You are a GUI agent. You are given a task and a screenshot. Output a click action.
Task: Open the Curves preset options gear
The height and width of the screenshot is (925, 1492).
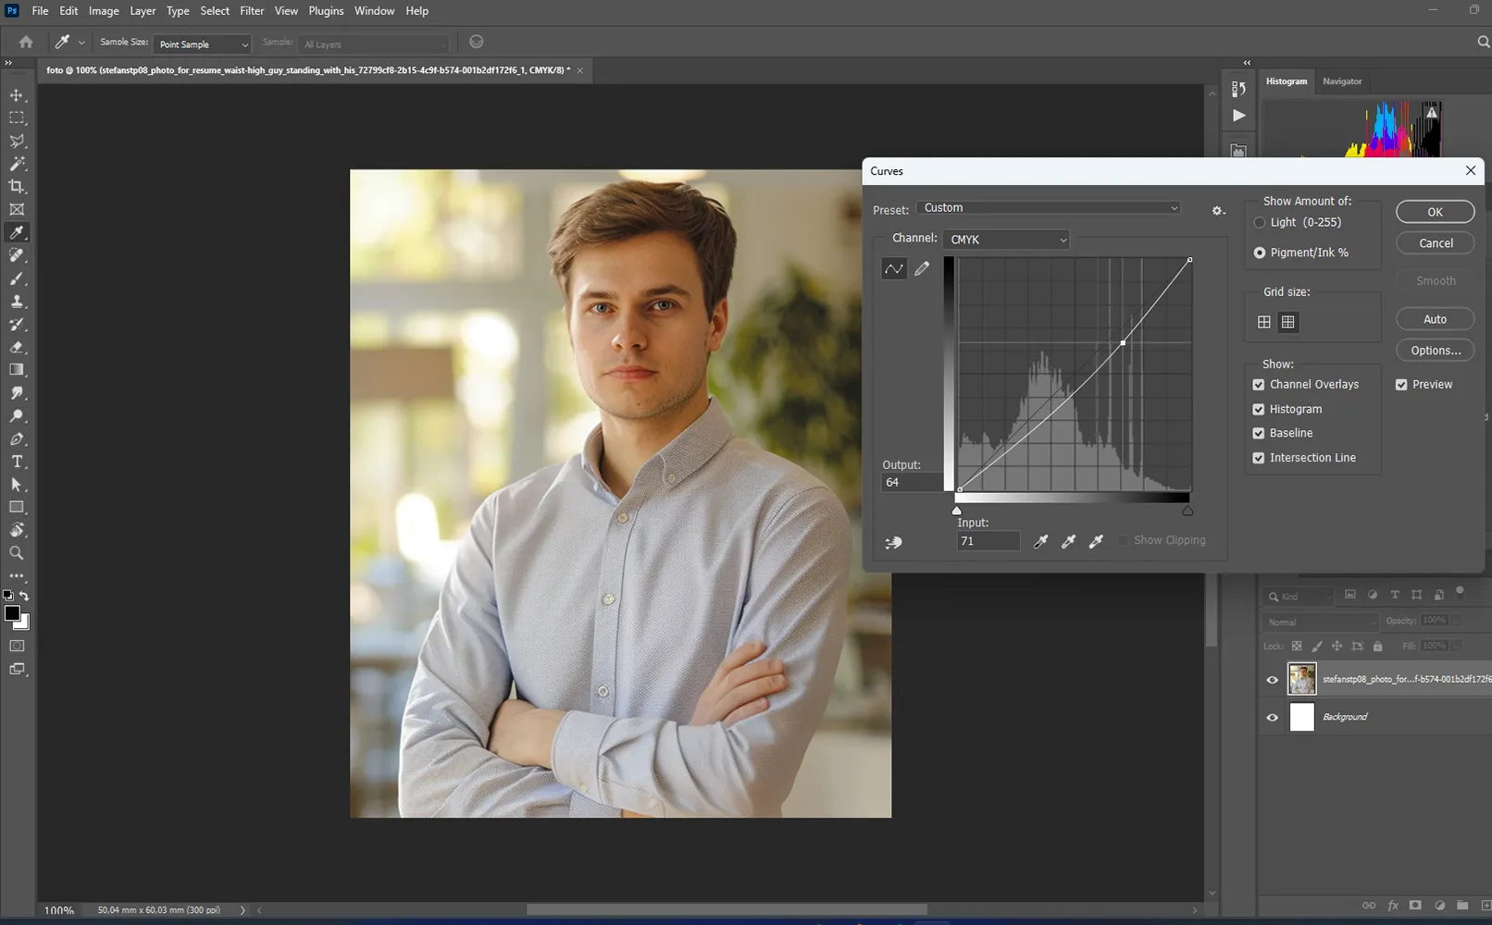pos(1218,211)
